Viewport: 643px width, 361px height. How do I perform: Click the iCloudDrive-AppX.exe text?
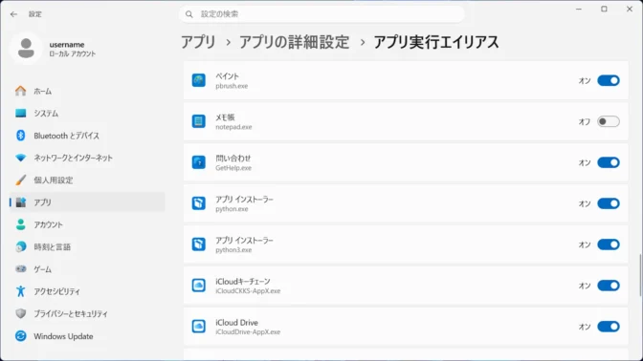248,332
